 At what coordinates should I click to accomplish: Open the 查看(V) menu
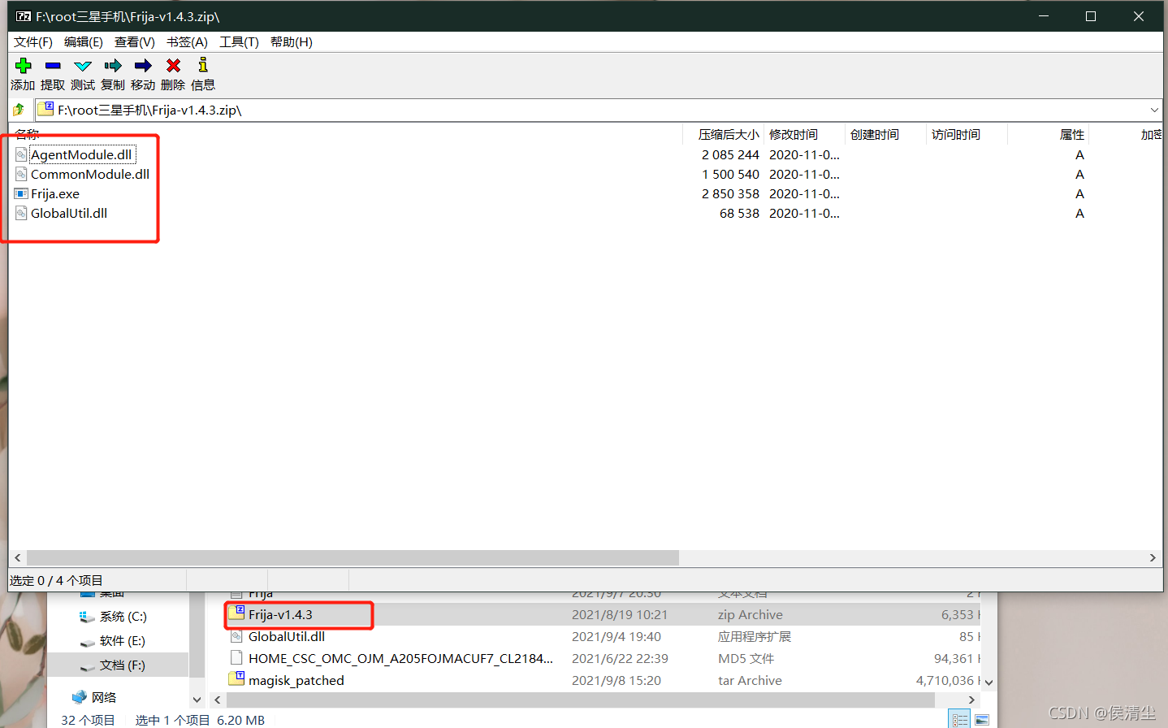(x=135, y=42)
